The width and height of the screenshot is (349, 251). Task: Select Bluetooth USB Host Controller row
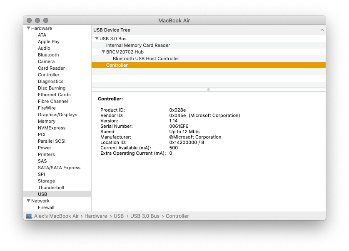point(209,58)
